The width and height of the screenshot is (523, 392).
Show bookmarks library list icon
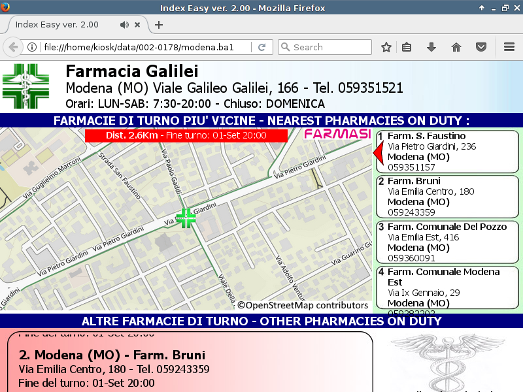click(407, 47)
